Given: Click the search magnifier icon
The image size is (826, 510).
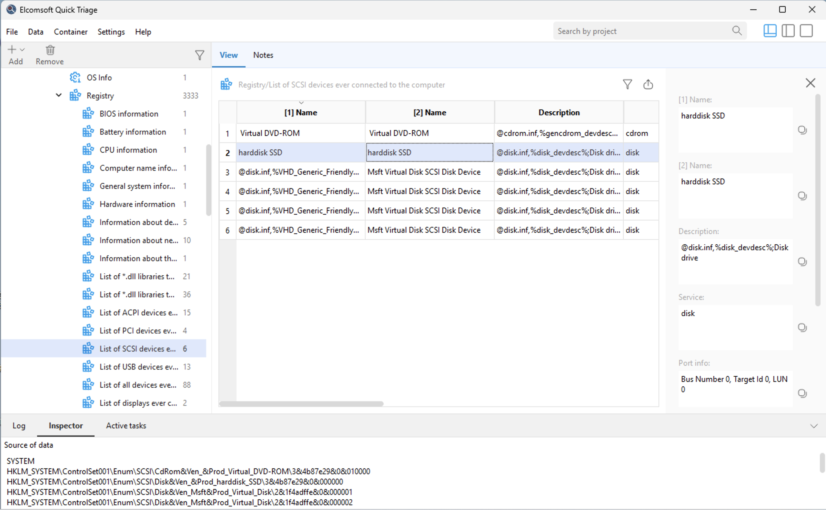Looking at the screenshot, I should point(737,31).
